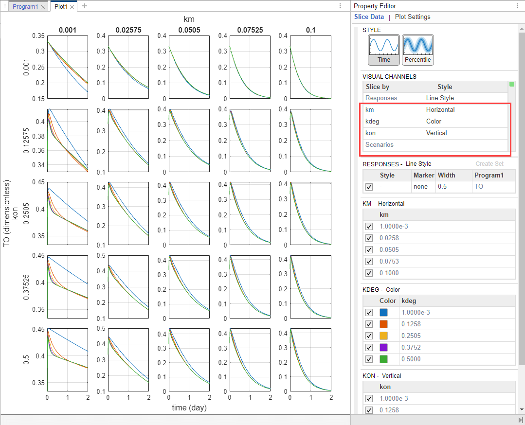Uncheck the TO response checkbox
Screen dimensions: 525x425
(369, 187)
